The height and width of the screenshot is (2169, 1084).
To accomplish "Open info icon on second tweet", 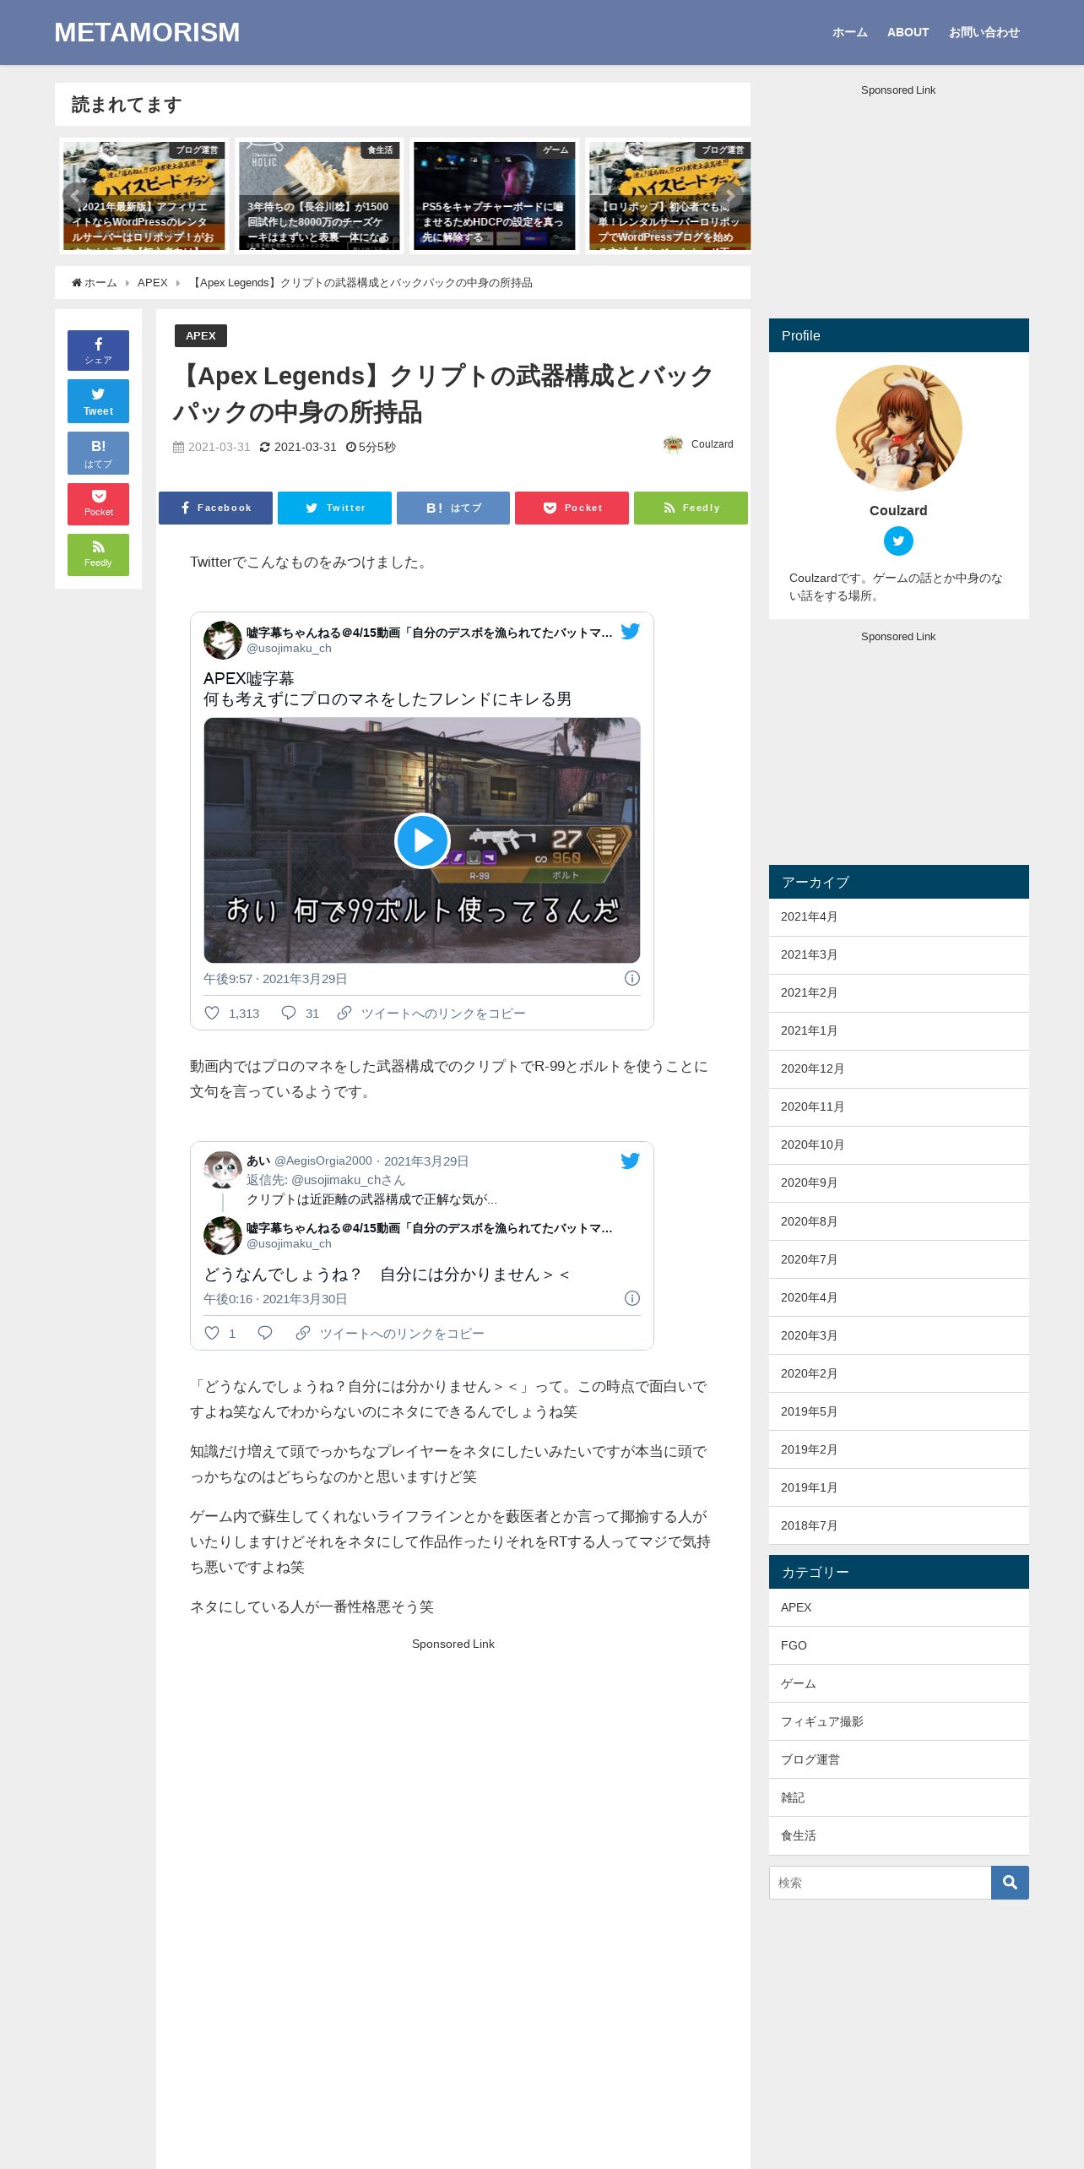I will (x=632, y=1298).
